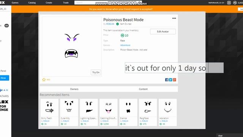Click the username in the top bar
Image resolution: width=243 pixels, height=137 pixels.
coord(216,3)
